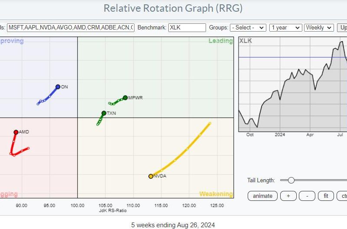Click the Tail Length slider handle
This screenshot has height=229, width=347.
click(x=291, y=180)
